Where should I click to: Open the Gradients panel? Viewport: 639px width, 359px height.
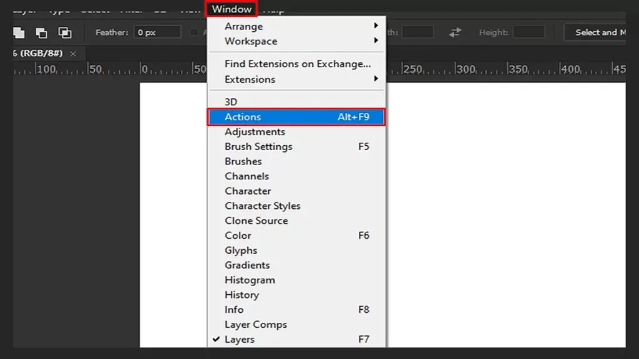[296, 266]
